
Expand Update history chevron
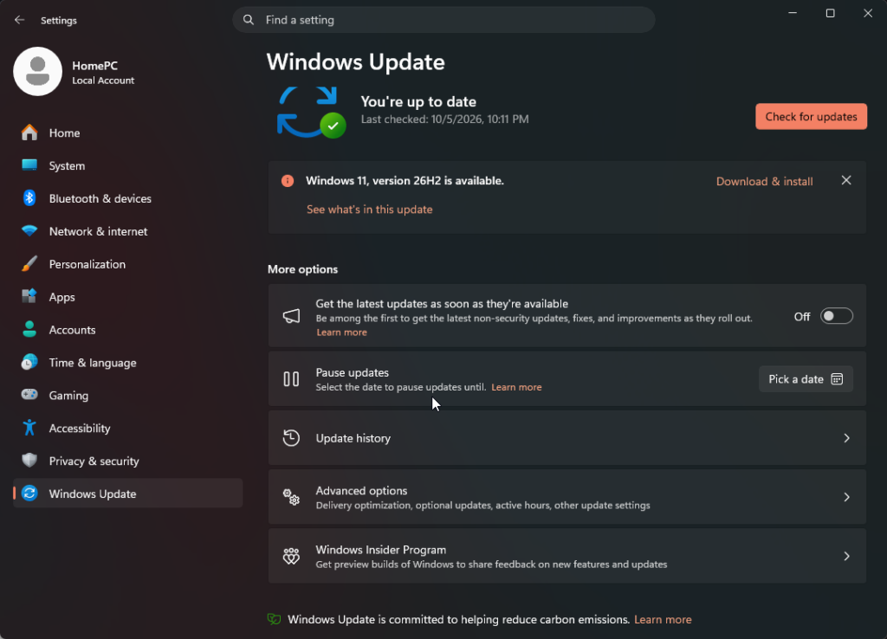[847, 438]
